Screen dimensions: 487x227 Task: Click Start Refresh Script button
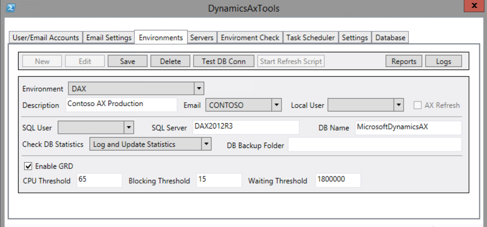click(x=291, y=61)
